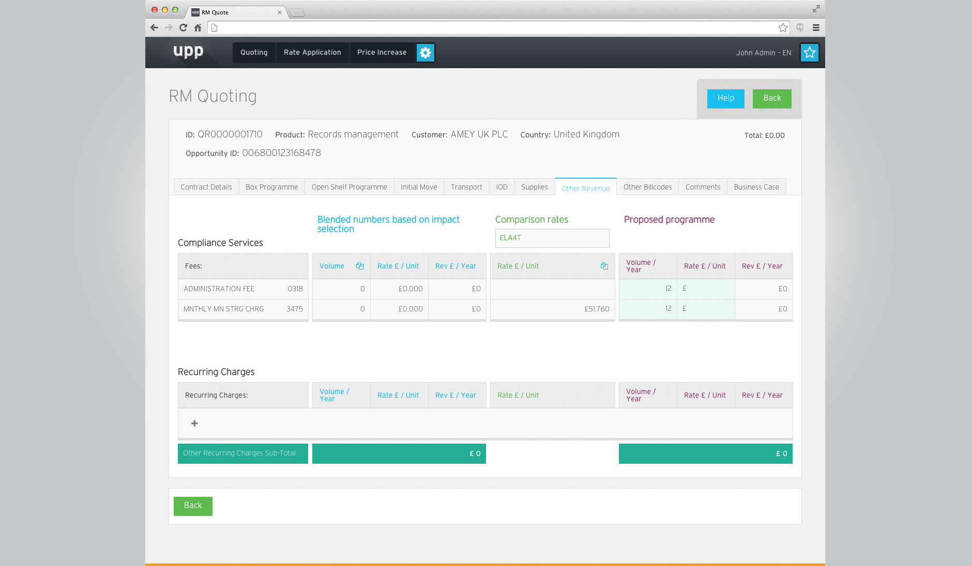The image size is (972, 566).
Task: Click the green Back button at top
Action: pyautogui.click(x=772, y=99)
